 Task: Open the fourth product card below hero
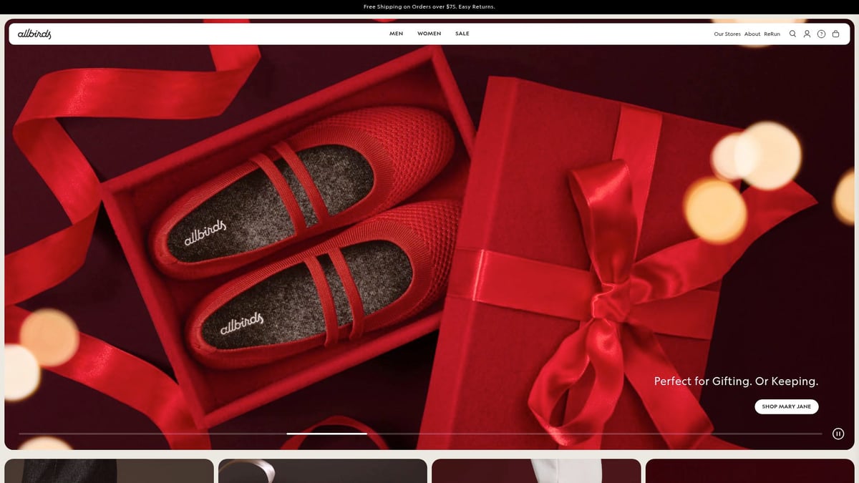(749, 471)
